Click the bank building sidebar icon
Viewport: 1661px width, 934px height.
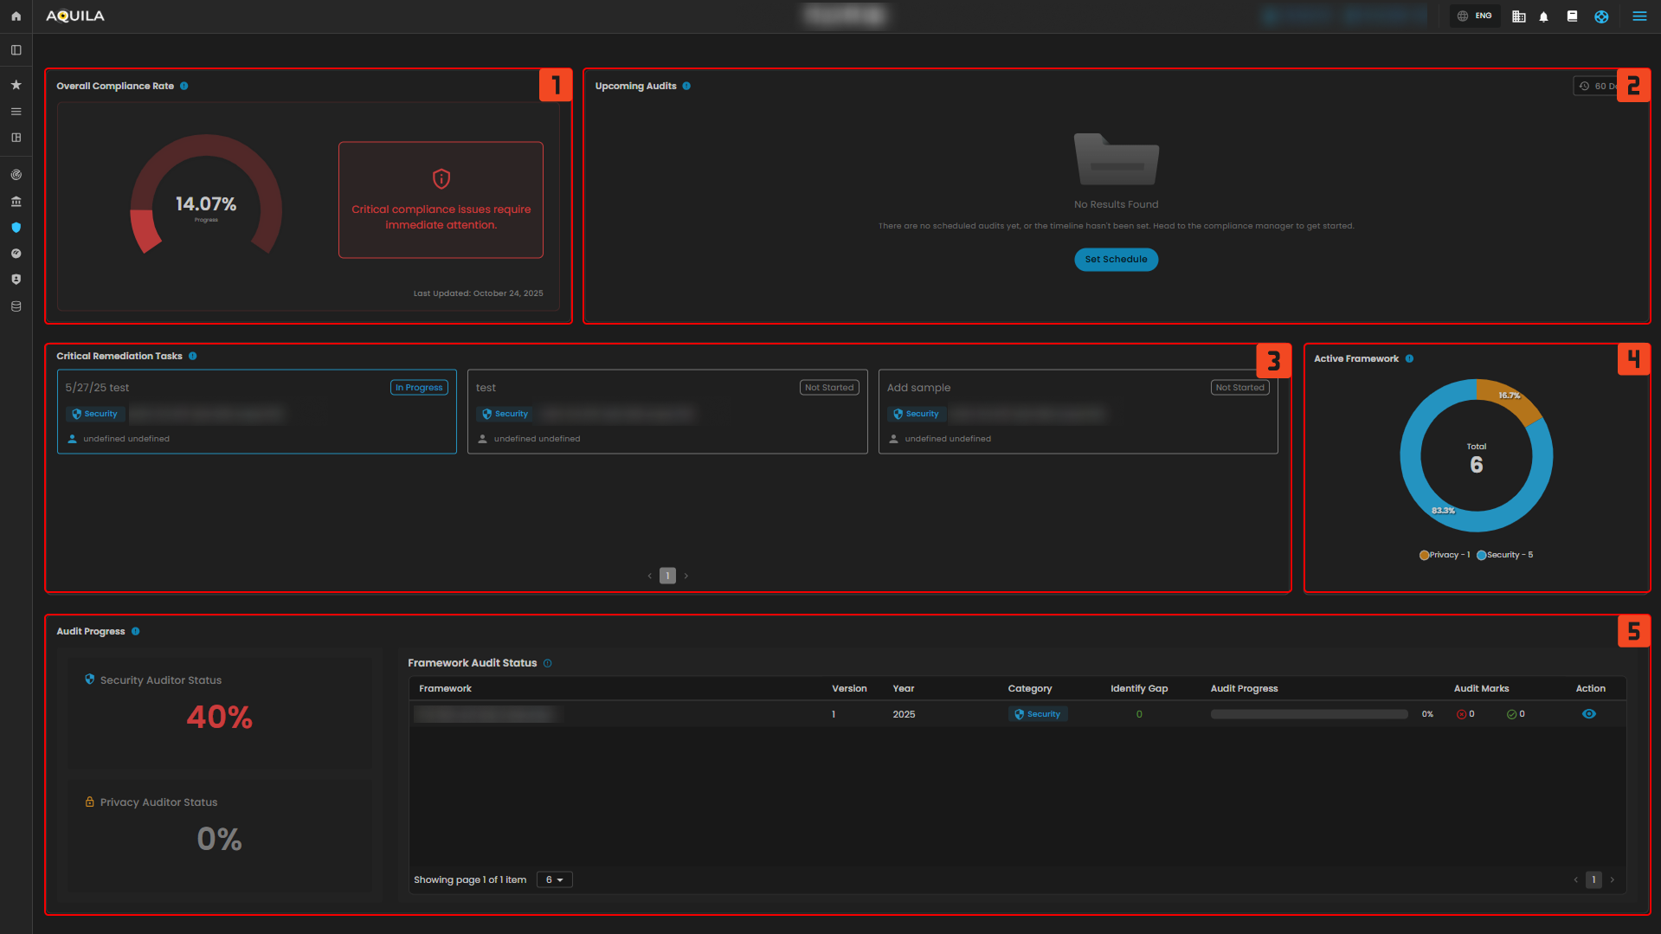pyautogui.click(x=16, y=202)
